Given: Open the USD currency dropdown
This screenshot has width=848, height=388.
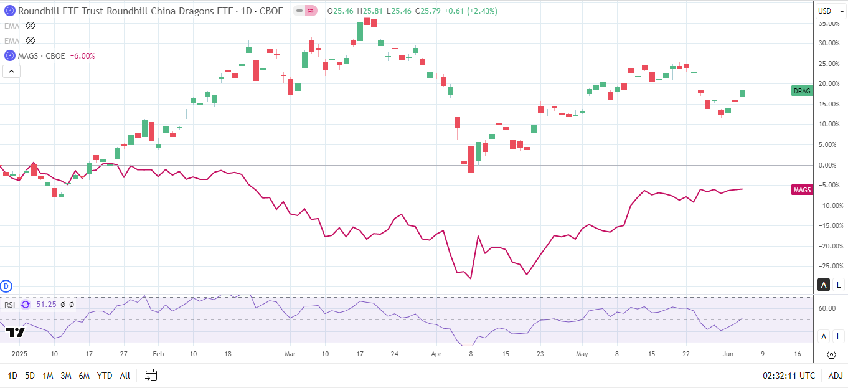Looking at the screenshot, I should (828, 11).
